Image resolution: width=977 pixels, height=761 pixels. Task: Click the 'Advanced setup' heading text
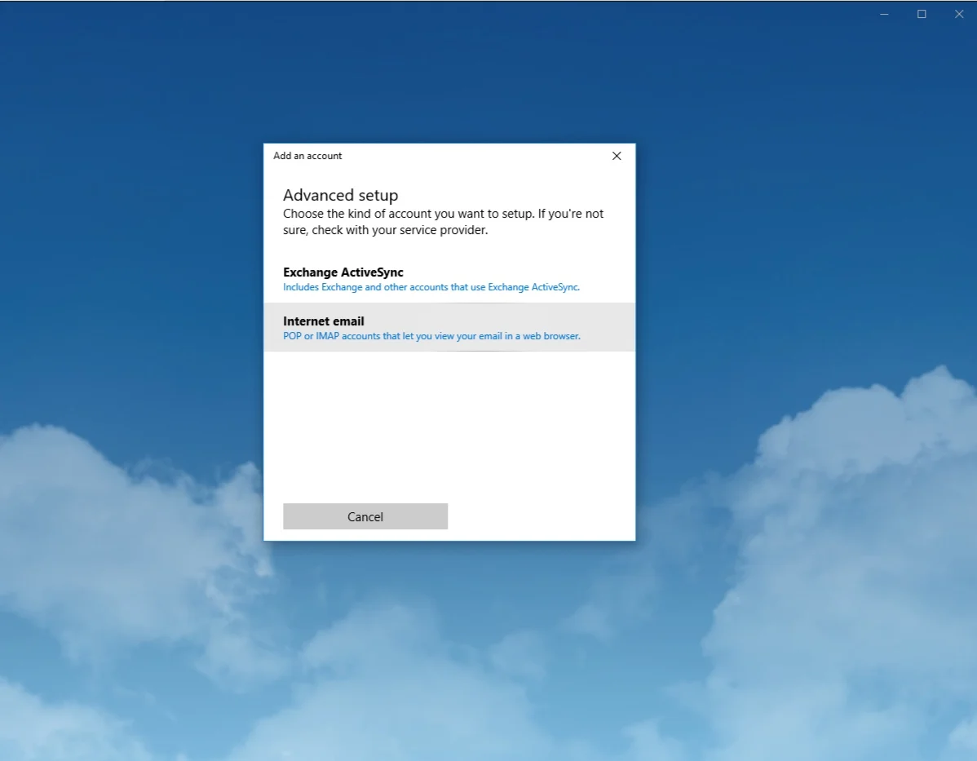tap(340, 195)
